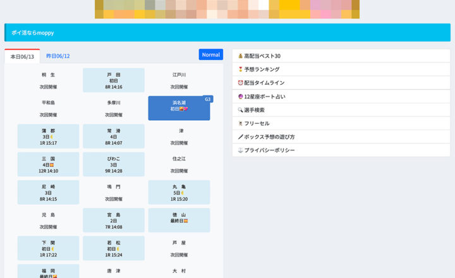The height and width of the screenshot is (278, 455).
Task: Click the G3 grade badge on 浜名湖
Action: pyautogui.click(x=207, y=99)
